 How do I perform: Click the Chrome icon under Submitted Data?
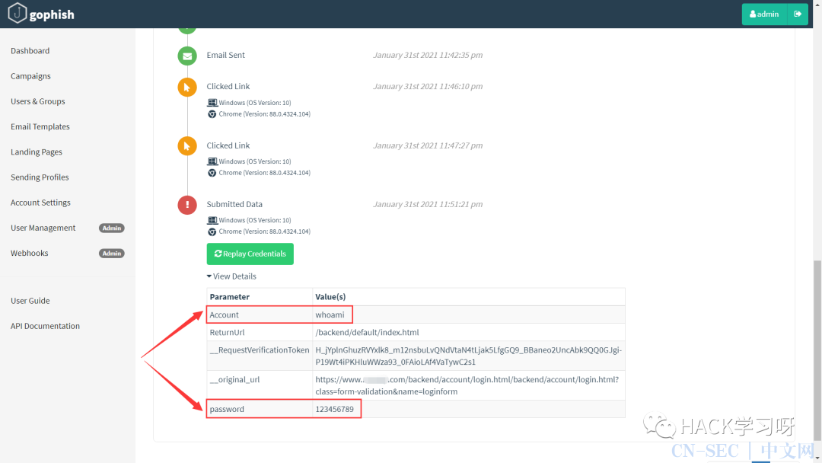coord(212,231)
